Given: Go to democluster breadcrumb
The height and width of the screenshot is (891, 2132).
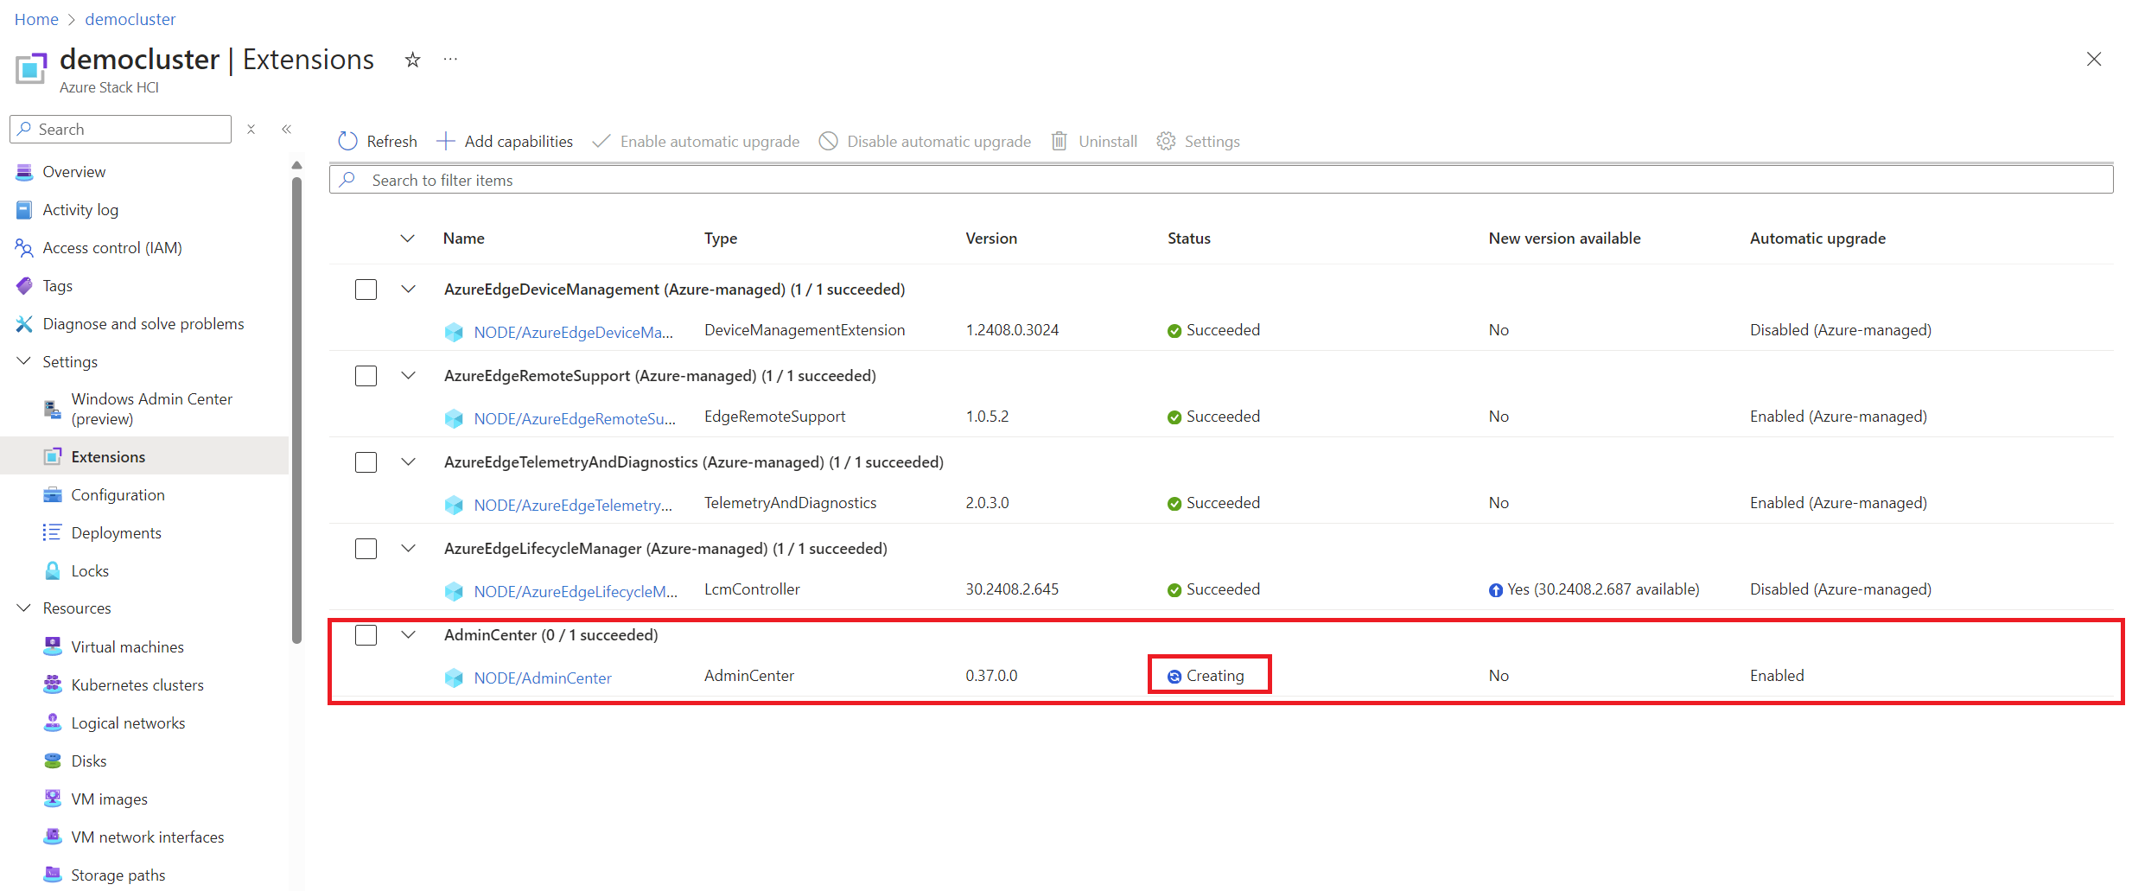Looking at the screenshot, I should tap(130, 19).
